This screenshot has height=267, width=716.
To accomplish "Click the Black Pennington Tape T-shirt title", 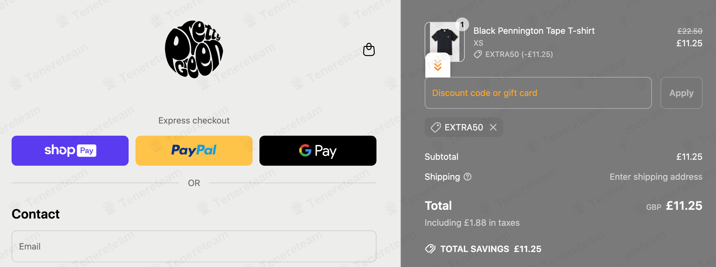I will tap(534, 31).
